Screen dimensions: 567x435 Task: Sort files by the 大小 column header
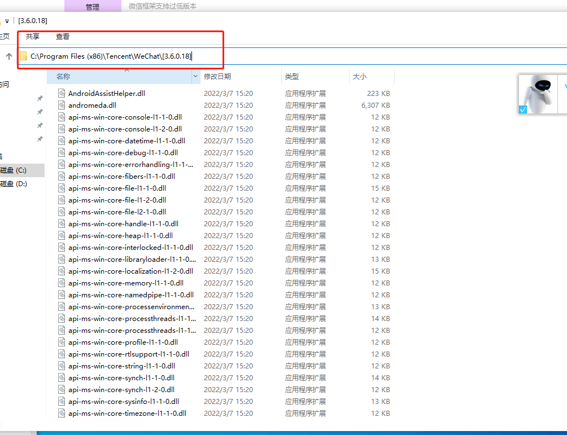(360, 76)
